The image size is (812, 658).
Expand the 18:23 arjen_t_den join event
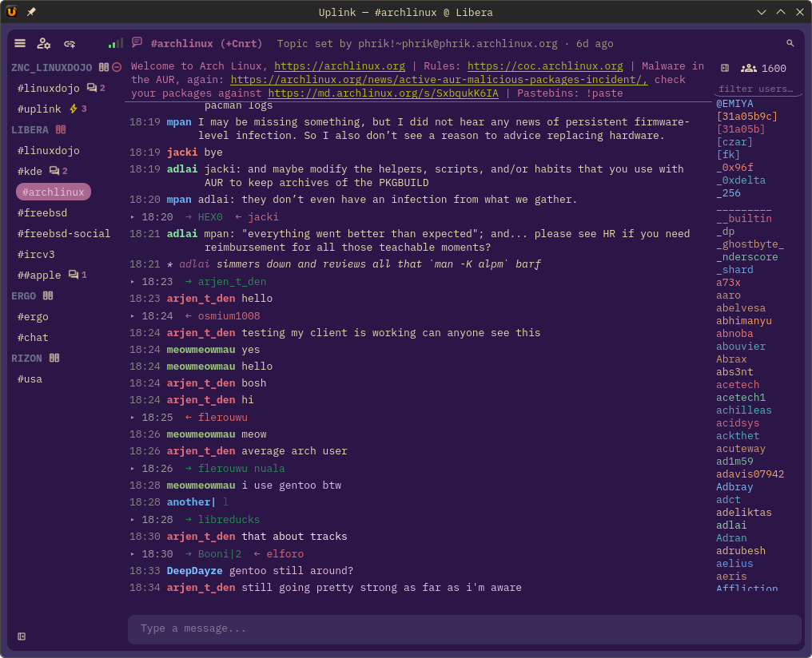point(133,282)
